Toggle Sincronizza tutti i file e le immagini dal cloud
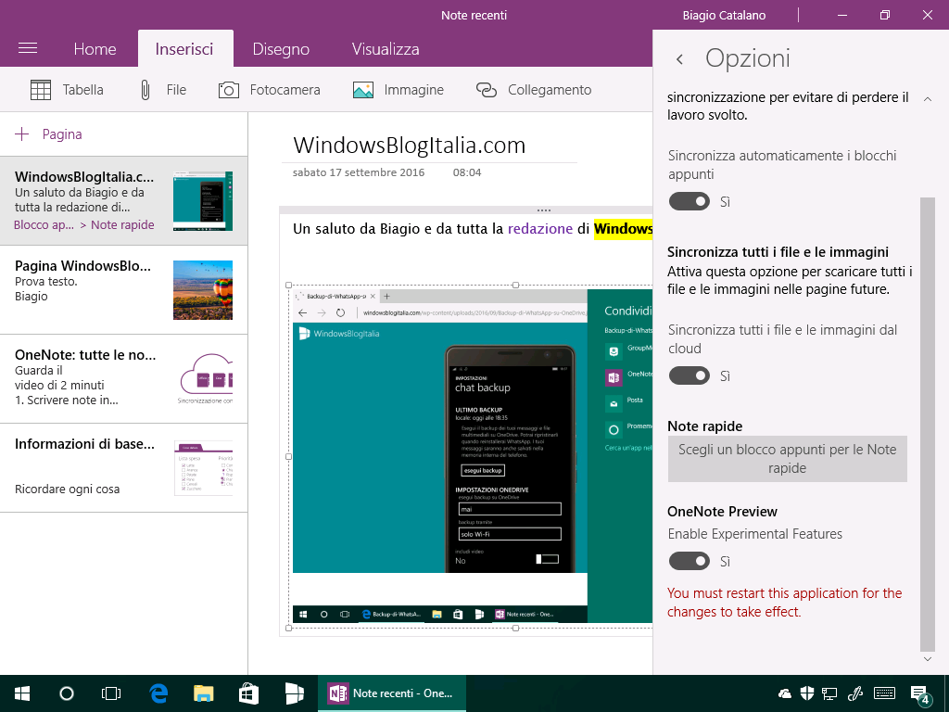This screenshot has height=712, width=949. click(x=690, y=376)
